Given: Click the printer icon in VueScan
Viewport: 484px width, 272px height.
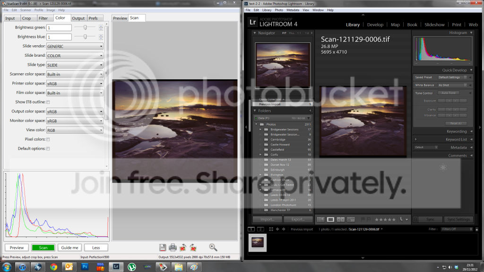Looking at the screenshot, I should [173, 247].
